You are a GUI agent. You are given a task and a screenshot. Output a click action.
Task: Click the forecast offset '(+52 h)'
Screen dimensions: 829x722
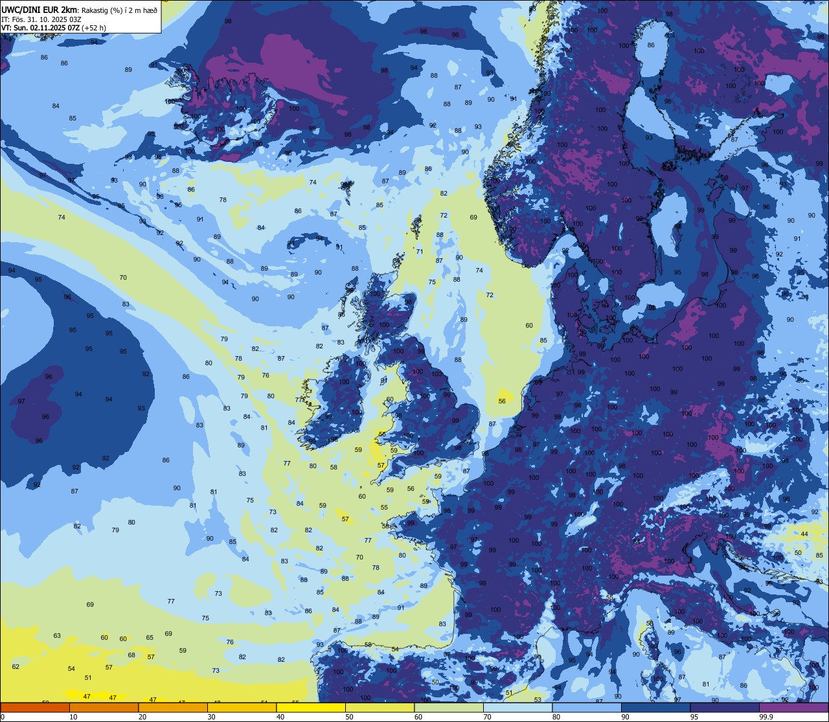click(94, 28)
